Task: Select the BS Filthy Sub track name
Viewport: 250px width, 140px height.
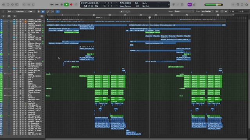Action: click(x=33, y=32)
